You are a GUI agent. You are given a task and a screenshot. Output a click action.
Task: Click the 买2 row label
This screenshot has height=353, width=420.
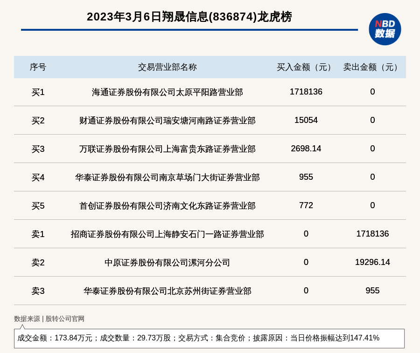coord(38,121)
